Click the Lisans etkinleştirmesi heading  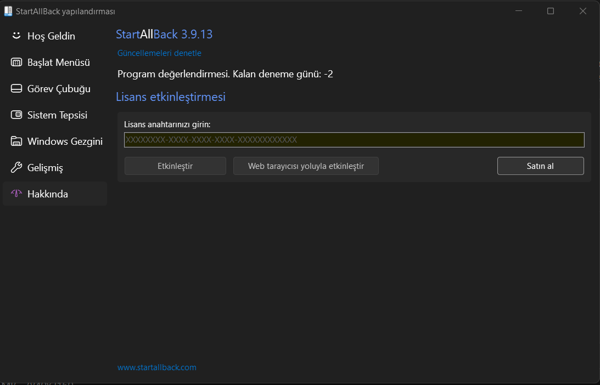171,97
